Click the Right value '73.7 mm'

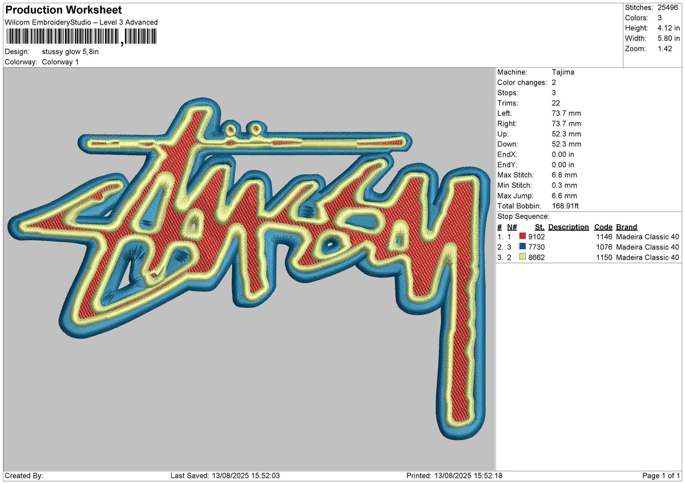click(566, 124)
